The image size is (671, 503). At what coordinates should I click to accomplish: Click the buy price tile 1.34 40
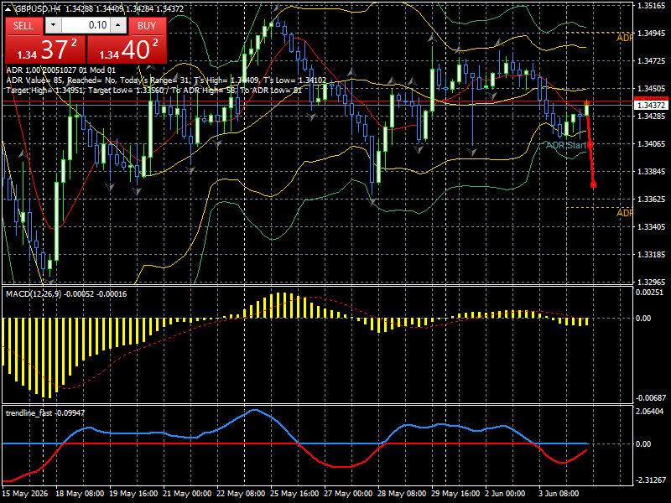tap(127, 49)
